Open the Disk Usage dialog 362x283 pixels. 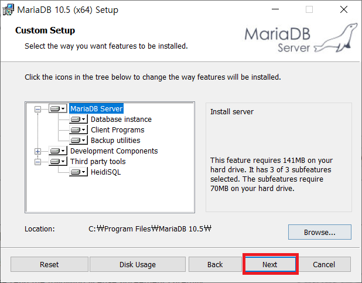coord(138,264)
